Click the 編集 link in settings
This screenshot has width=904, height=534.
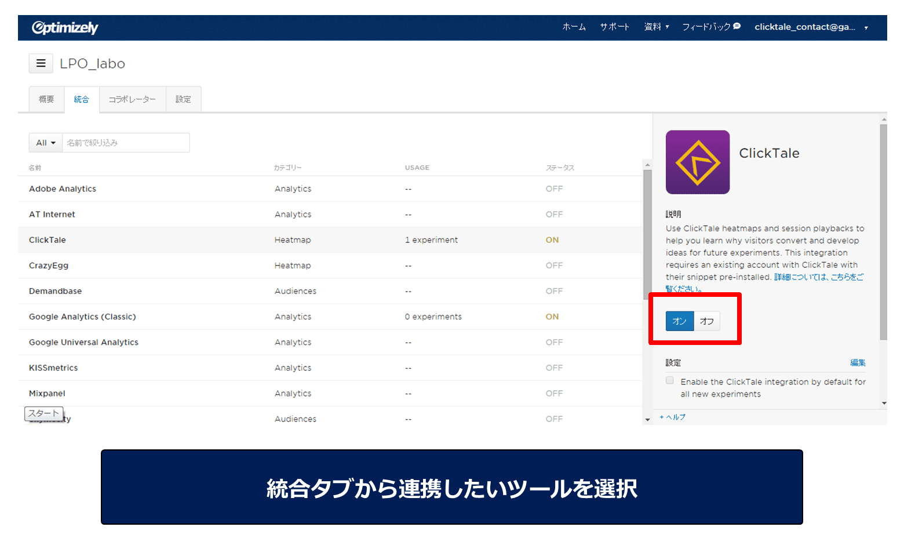click(858, 363)
